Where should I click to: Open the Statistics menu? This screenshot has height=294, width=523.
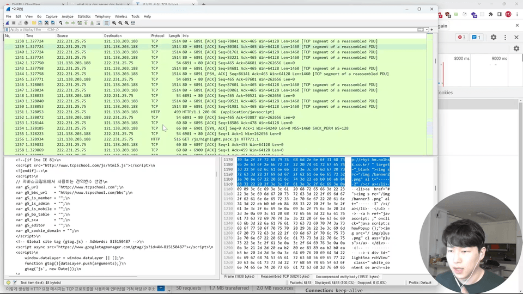[84, 16]
